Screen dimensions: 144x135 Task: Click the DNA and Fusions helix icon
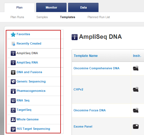tap(13, 72)
